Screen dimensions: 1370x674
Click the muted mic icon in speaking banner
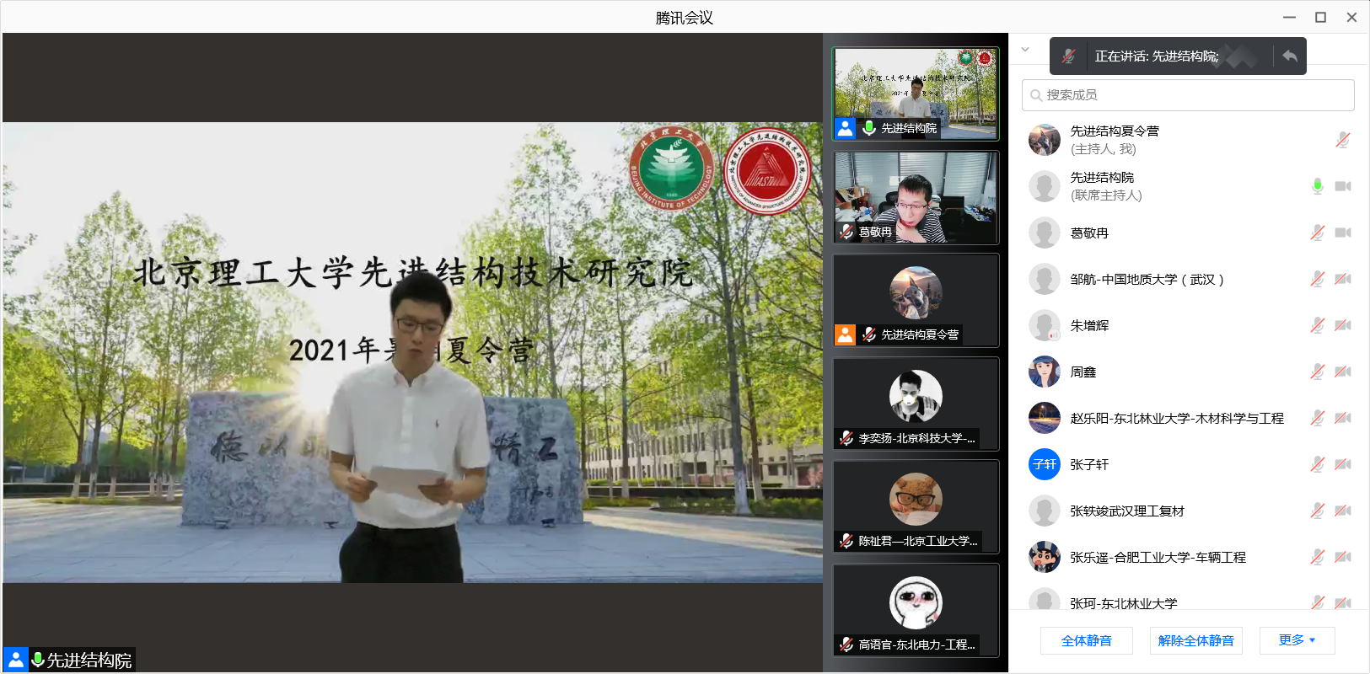pyautogui.click(x=1068, y=56)
